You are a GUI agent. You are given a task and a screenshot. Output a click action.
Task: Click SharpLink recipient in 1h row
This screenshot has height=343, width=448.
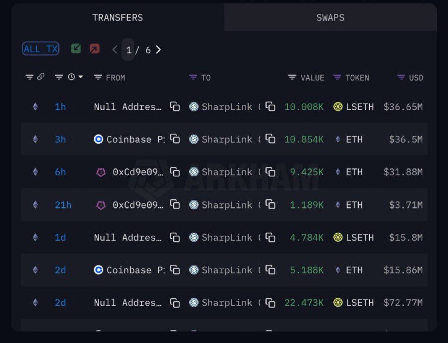point(225,107)
